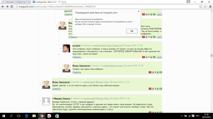
Task: Downvote Игорь Черноусов's 21:13 comment
Action: tap(153, 89)
